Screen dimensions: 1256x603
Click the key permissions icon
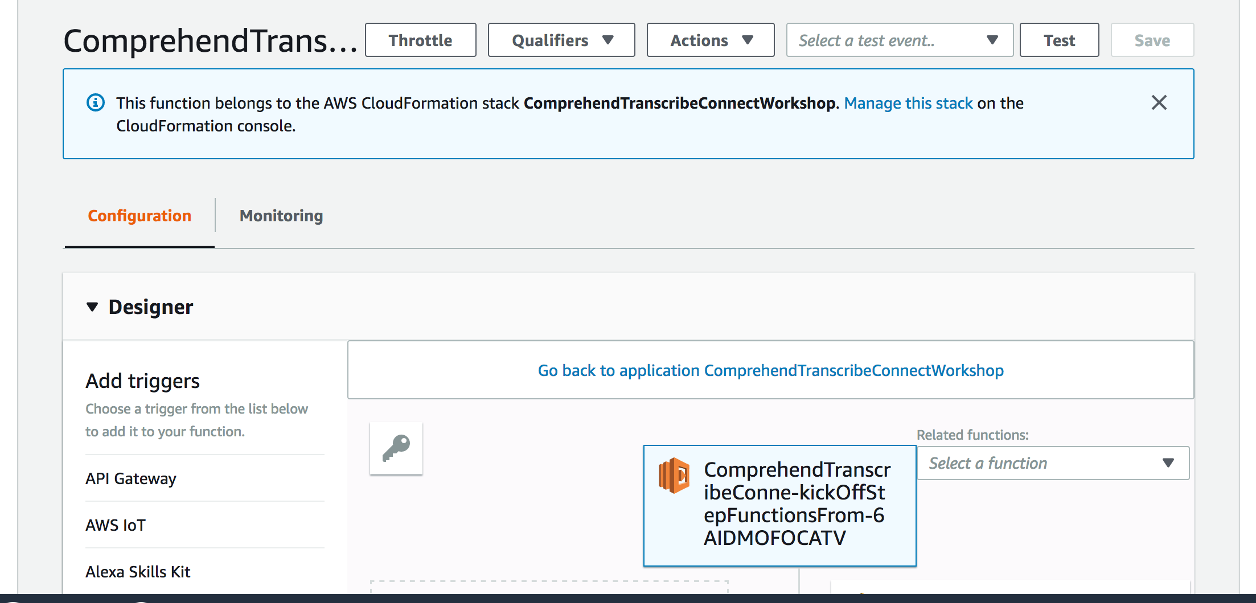click(396, 448)
